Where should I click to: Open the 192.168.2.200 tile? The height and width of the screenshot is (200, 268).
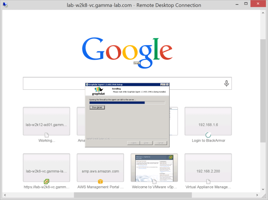(x=208, y=167)
